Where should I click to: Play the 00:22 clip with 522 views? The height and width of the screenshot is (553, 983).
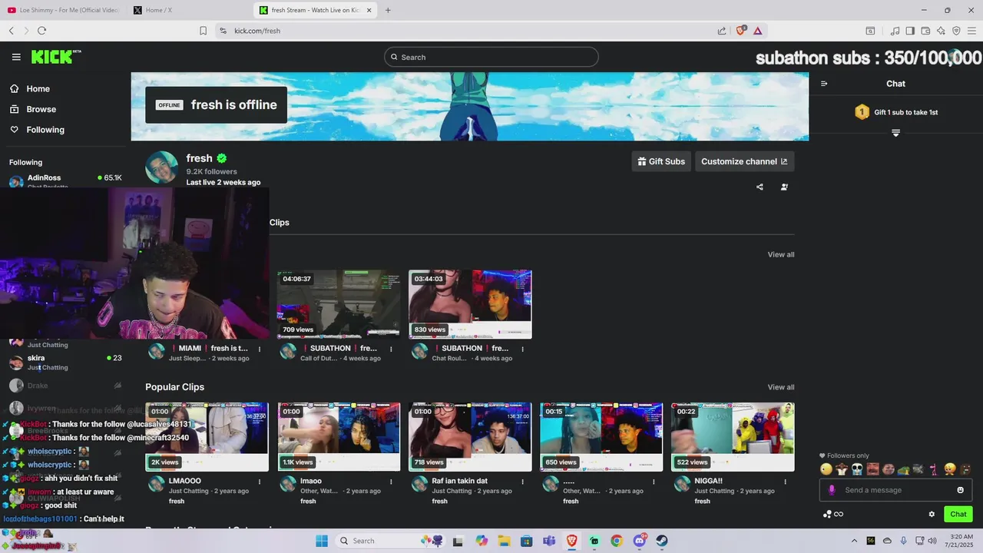[x=733, y=437]
